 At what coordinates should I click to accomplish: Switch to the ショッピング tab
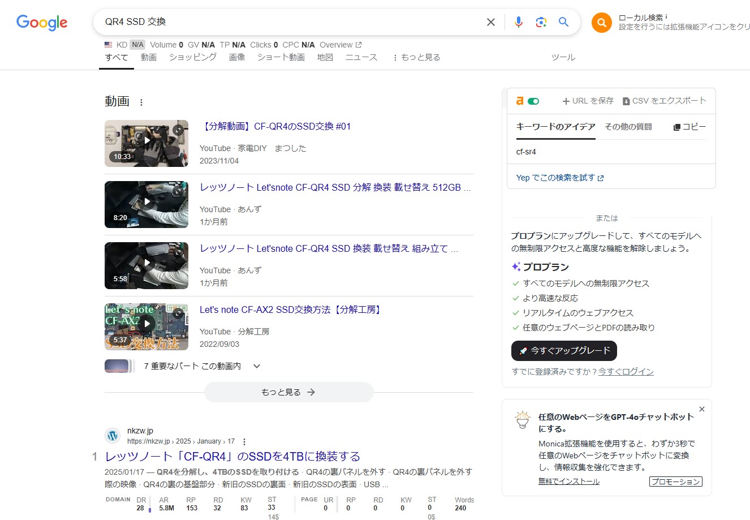(x=193, y=57)
